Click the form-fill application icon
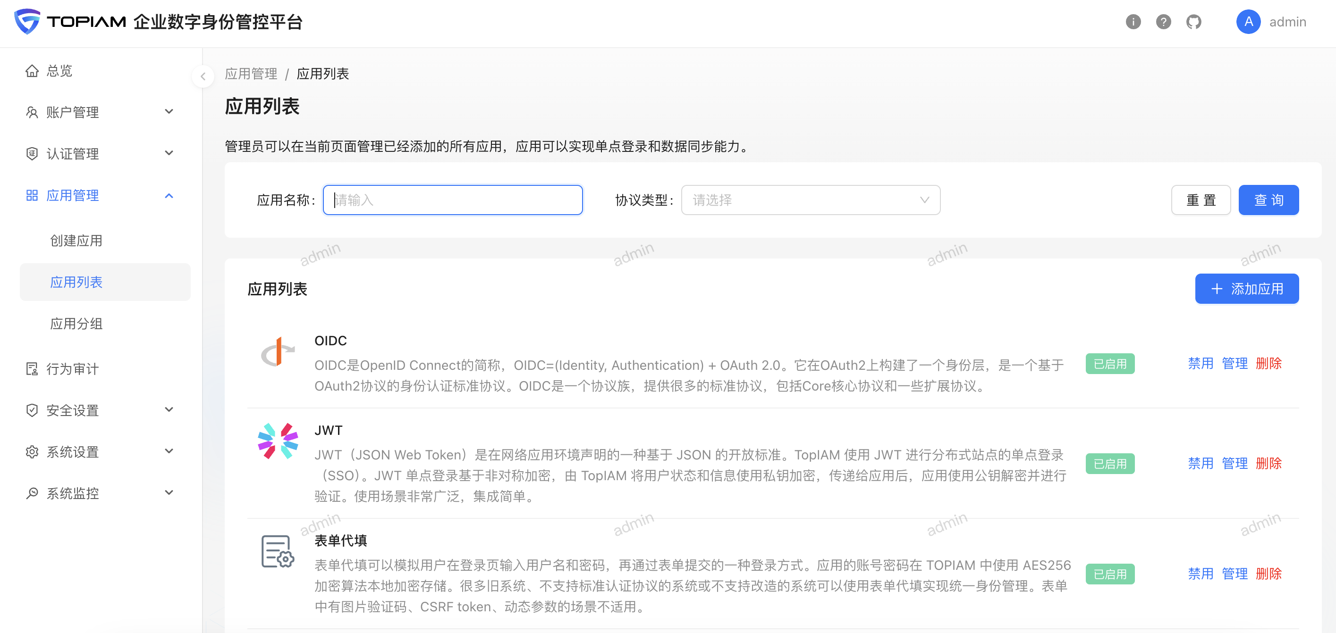The width and height of the screenshot is (1336, 633). [x=278, y=551]
